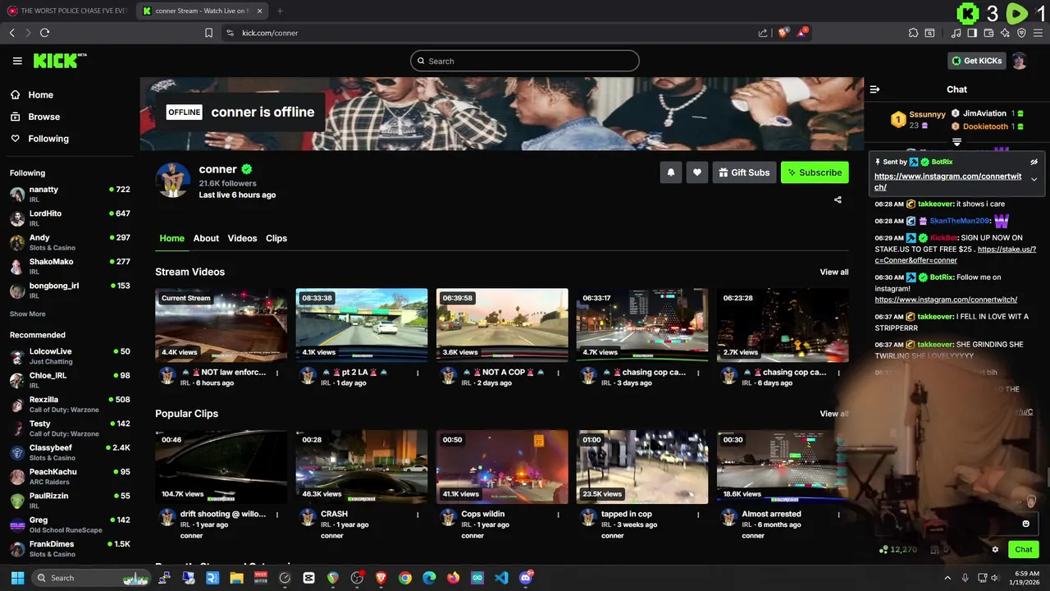This screenshot has width=1050, height=591.
Task: Bookmark this page in the address bar
Action: (x=208, y=33)
